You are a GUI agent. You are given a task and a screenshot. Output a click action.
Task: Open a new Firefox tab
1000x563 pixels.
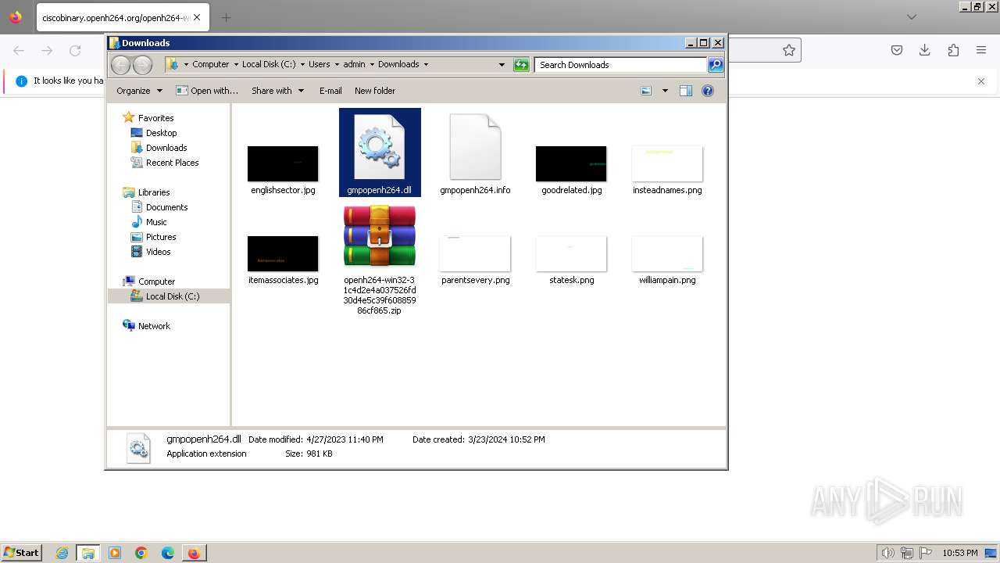(x=226, y=17)
